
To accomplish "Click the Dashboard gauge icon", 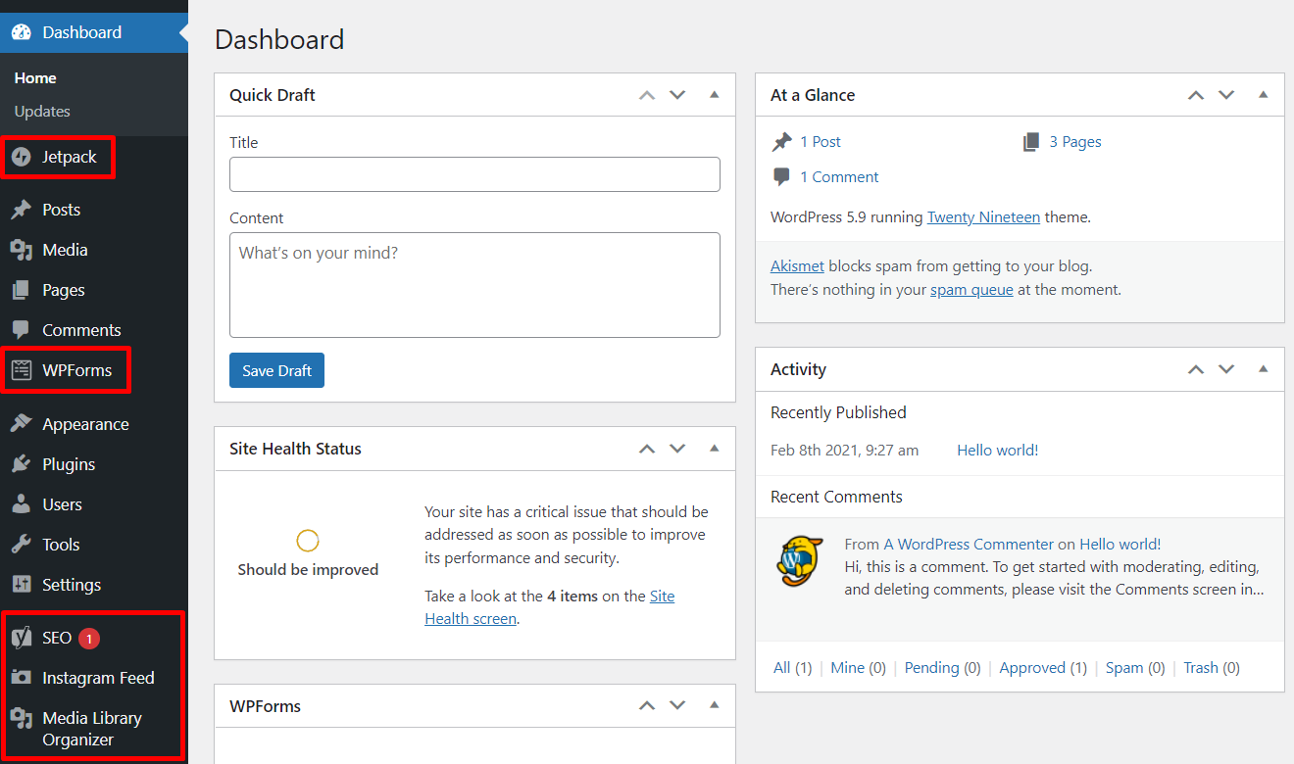I will [x=22, y=32].
